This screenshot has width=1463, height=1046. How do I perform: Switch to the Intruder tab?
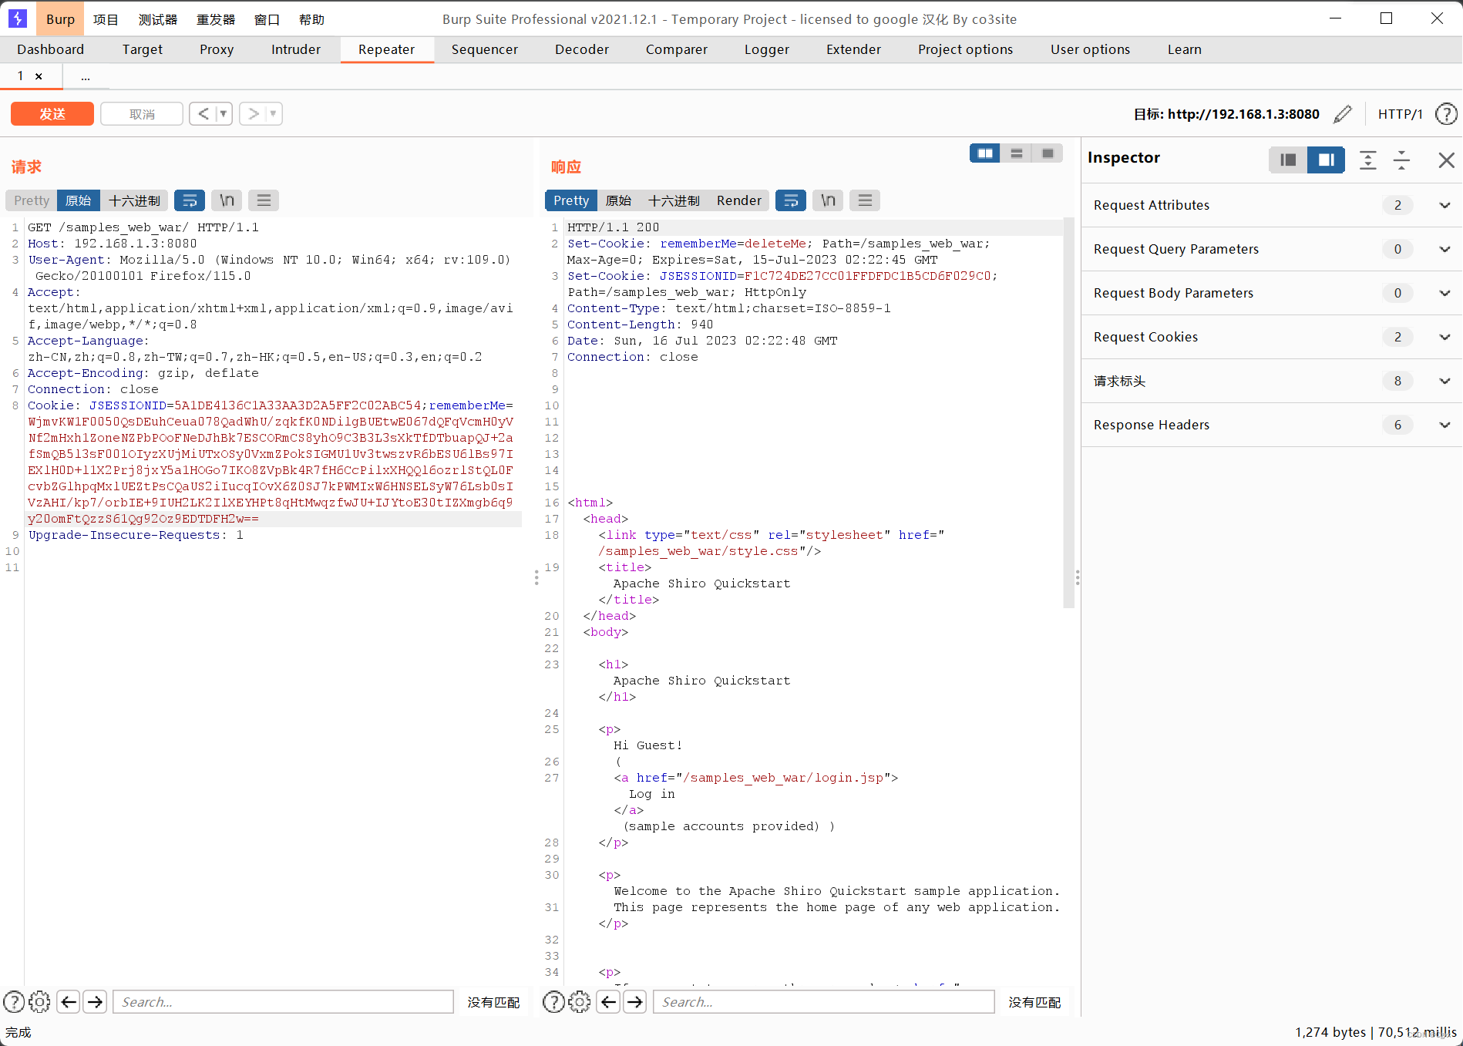pyautogui.click(x=296, y=49)
